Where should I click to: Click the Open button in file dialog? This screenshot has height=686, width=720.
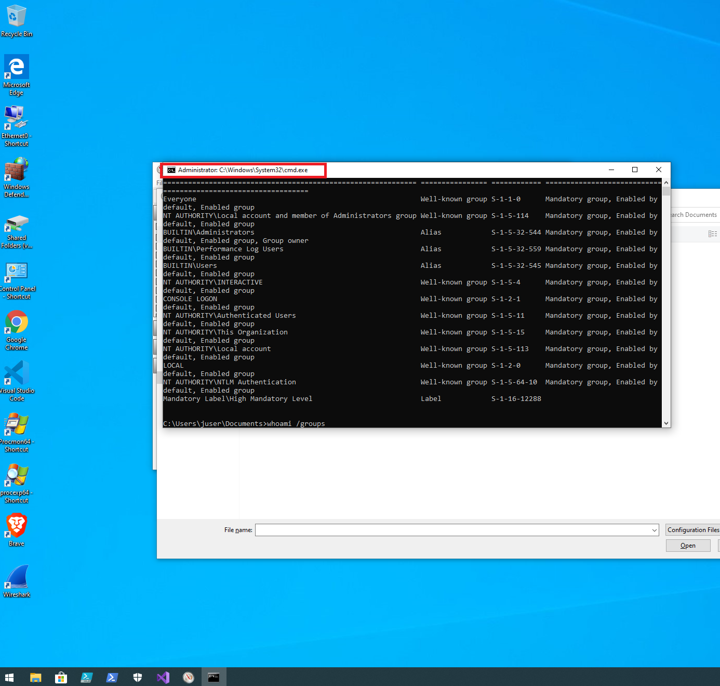(688, 546)
